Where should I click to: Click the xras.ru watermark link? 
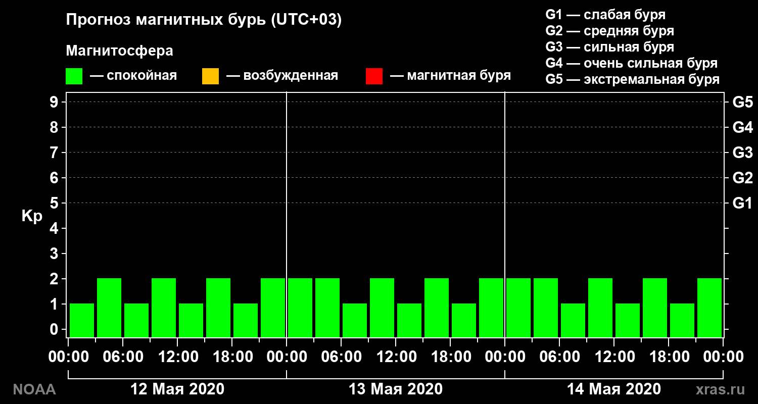(721, 389)
